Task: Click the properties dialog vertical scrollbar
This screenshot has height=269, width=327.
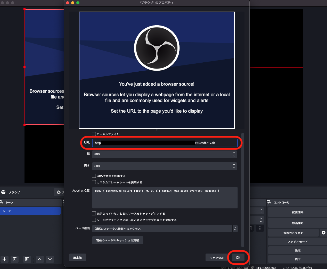Action: coord(242,190)
